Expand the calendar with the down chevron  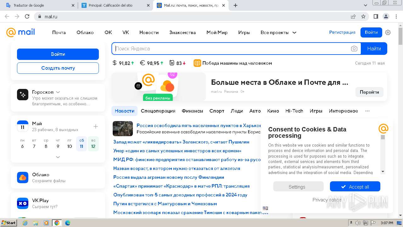pos(58,157)
